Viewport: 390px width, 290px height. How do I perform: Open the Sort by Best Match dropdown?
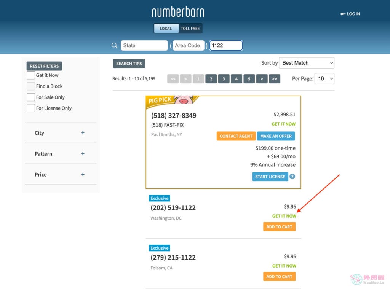point(307,63)
